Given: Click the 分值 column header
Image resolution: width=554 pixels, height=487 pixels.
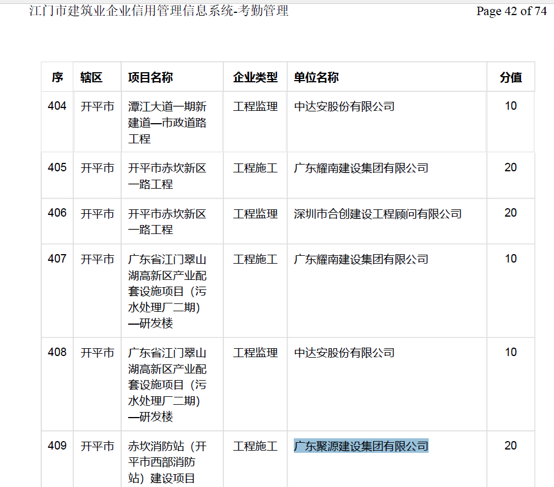Looking at the screenshot, I should tap(510, 77).
